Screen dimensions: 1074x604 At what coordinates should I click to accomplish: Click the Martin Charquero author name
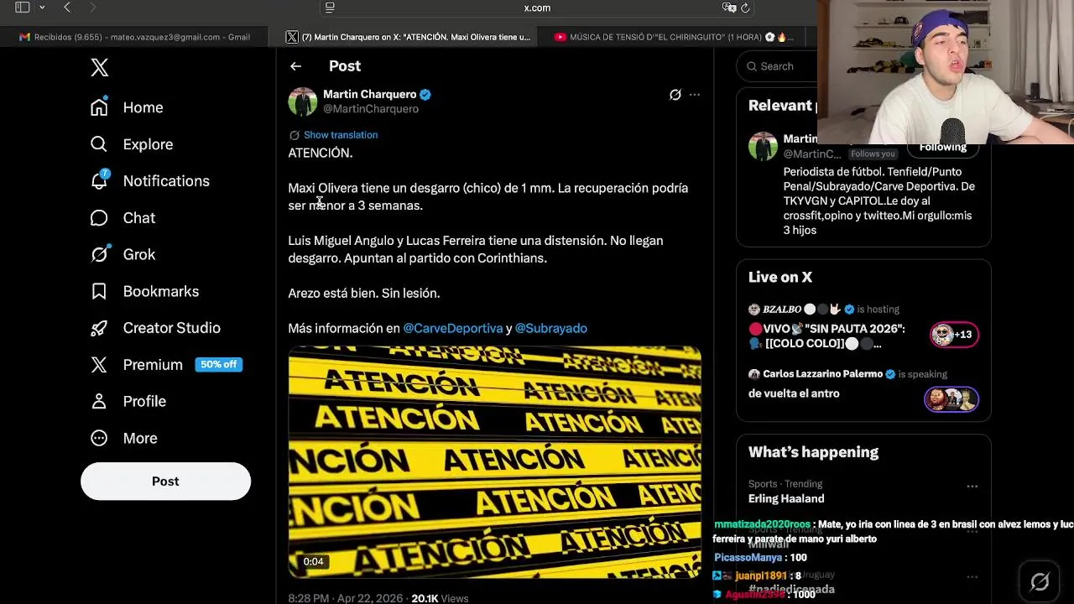pyautogui.click(x=369, y=94)
